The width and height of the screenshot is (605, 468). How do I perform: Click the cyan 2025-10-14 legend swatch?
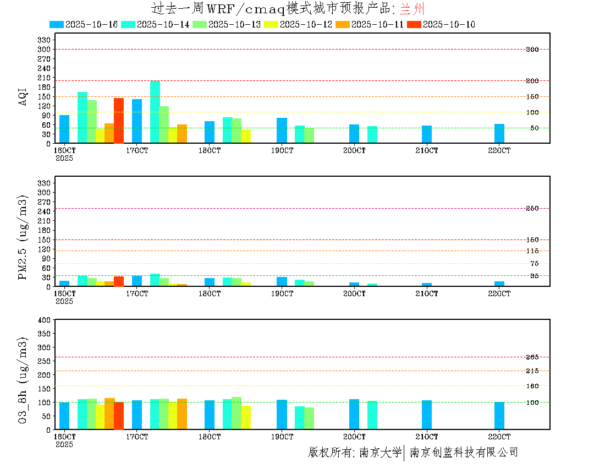(x=128, y=24)
